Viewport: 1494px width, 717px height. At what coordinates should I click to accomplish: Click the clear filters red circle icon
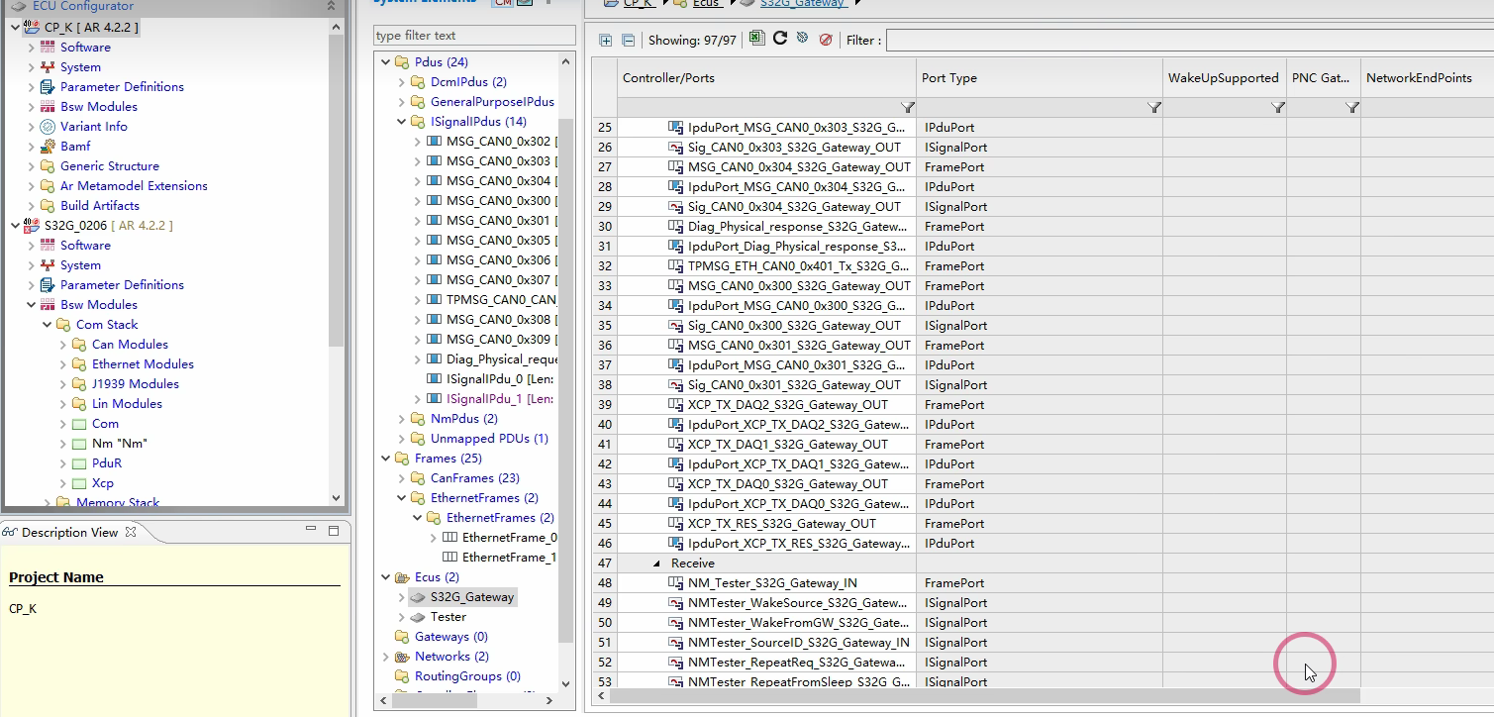[x=826, y=41]
